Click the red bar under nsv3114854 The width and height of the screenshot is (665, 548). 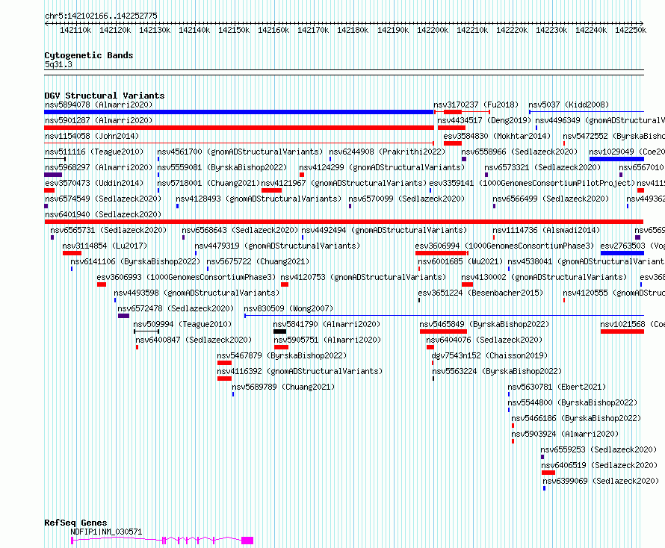[x=72, y=253]
